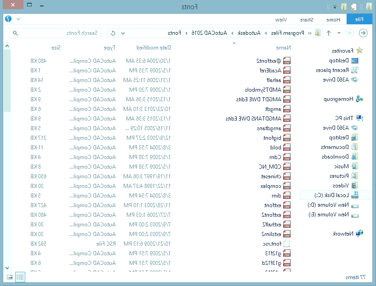
Task: Click the Search Fonts input box
Action: pos(55,33)
